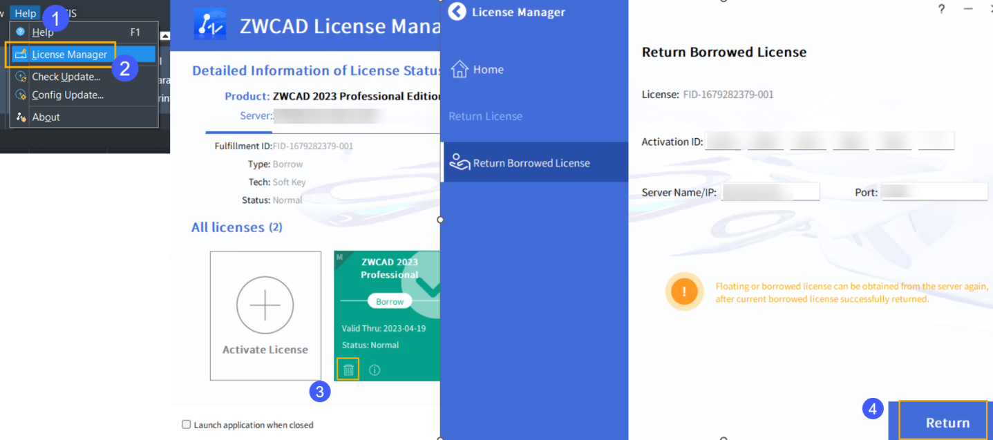Click the trash icon on ZWCAD 2023 card
The image size is (993, 440).
(x=348, y=370)
